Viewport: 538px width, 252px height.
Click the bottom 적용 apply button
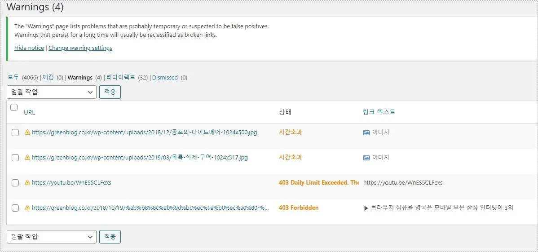110,237
